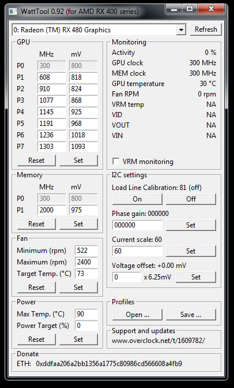Maximize the WattTool window
The height and width of the screenshot is (388, 234).
[190, 9]
